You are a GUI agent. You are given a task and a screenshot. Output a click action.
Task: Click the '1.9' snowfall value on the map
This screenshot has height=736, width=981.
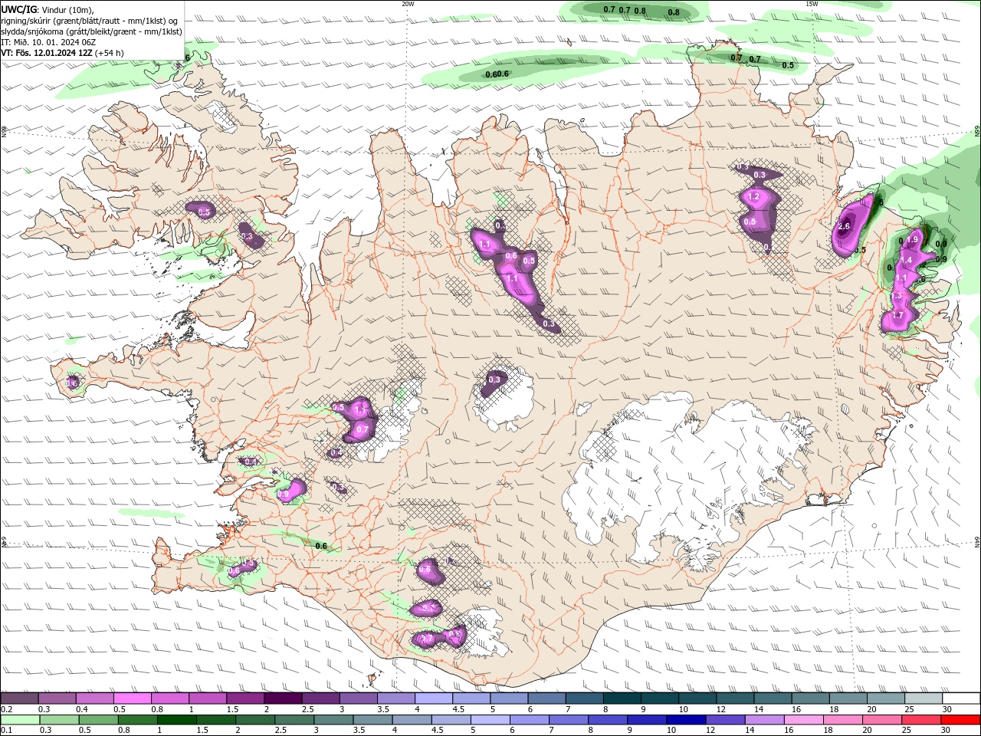912,240
